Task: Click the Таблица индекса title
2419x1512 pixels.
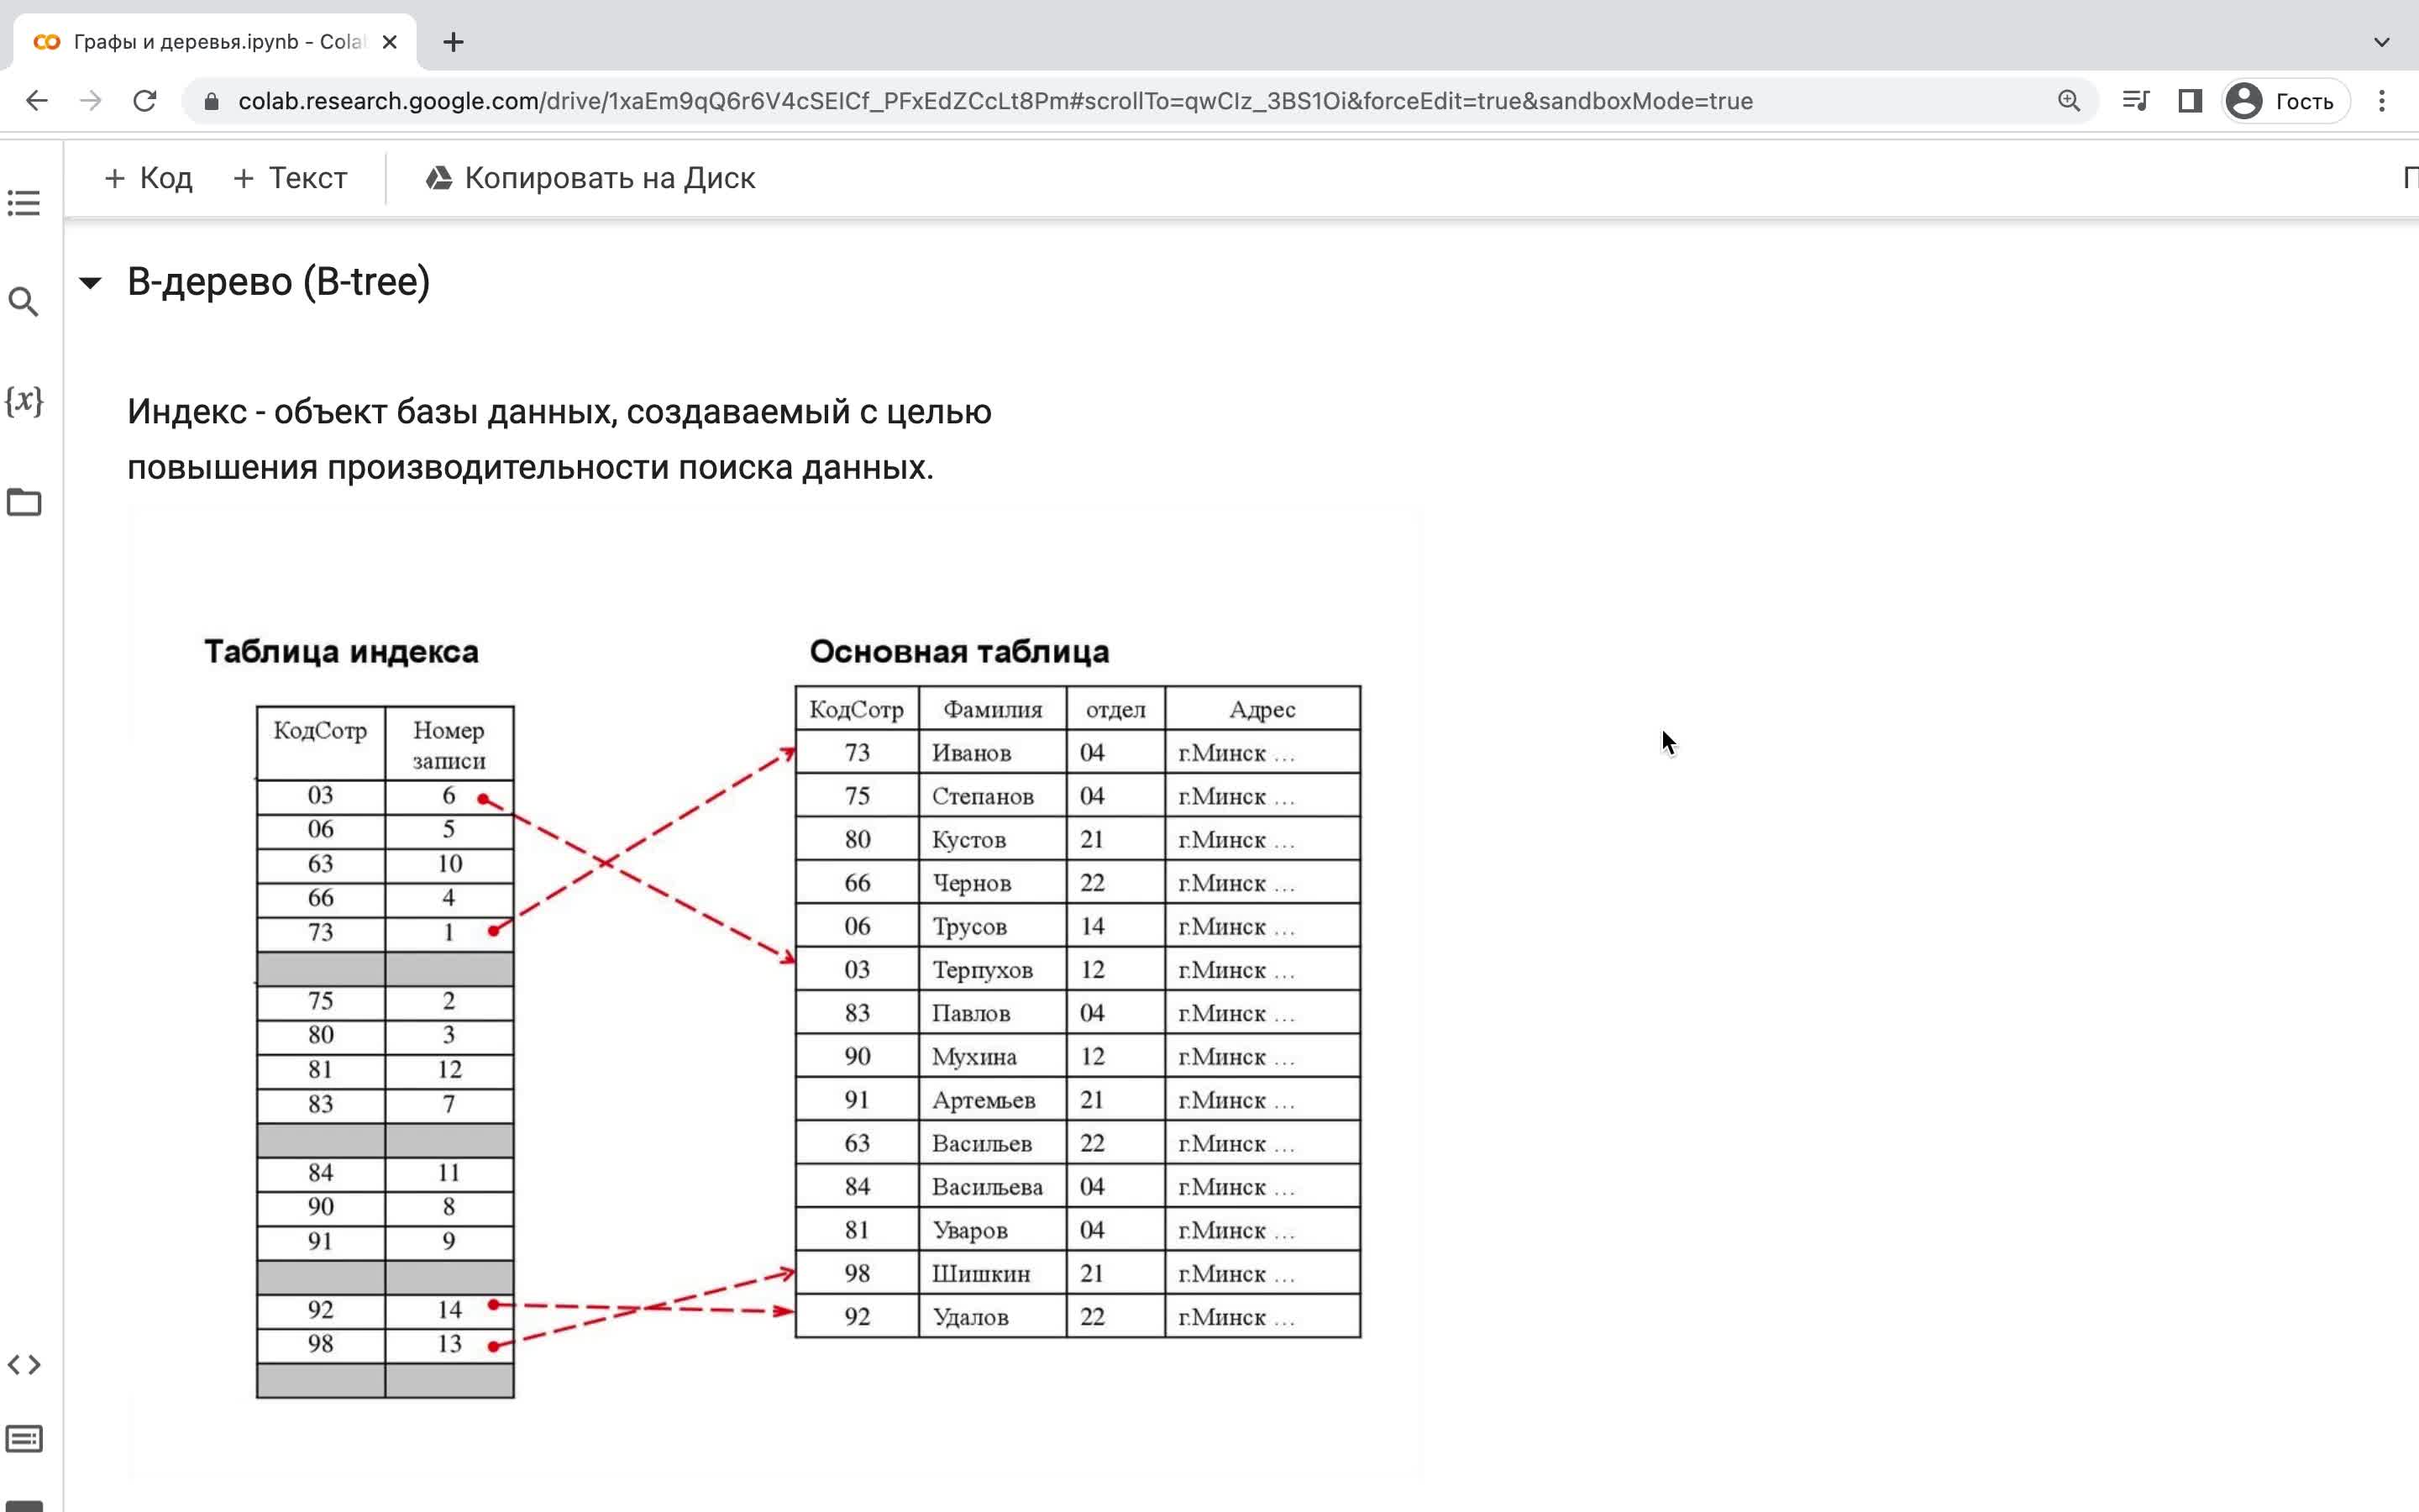Action: coord(342,652)
